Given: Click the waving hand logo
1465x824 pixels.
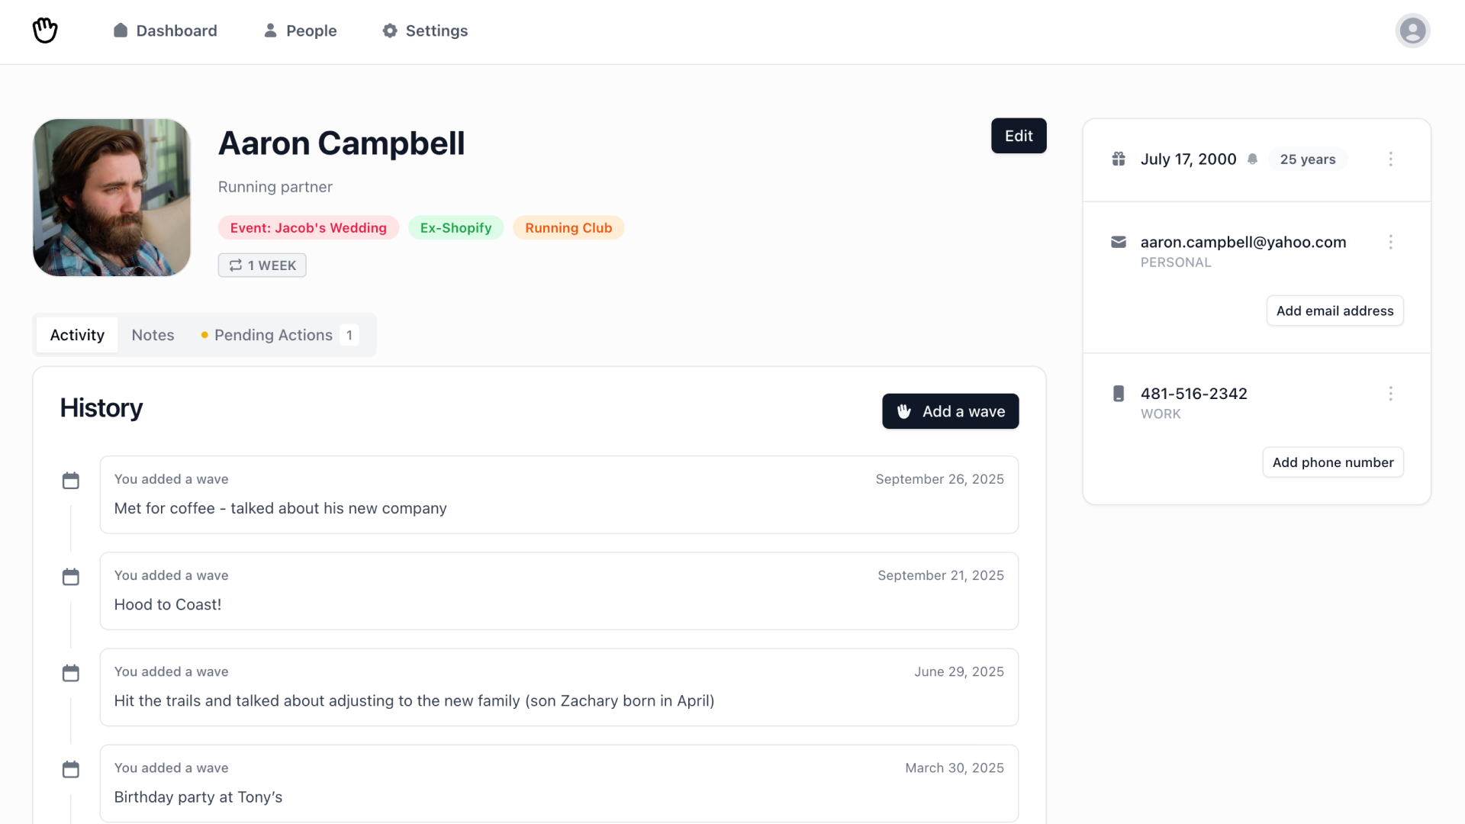Looking at the screenshot, I should 45,31.
